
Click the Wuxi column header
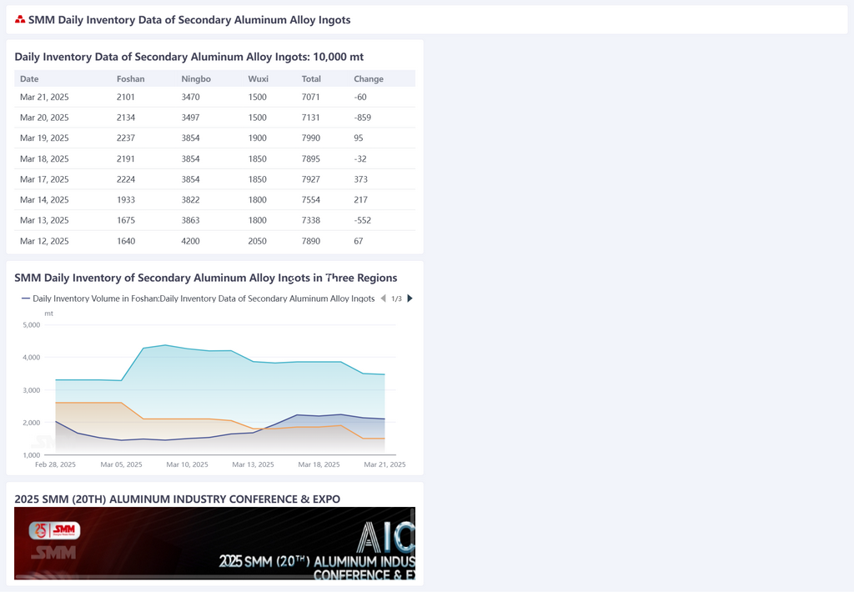[259, 79]
